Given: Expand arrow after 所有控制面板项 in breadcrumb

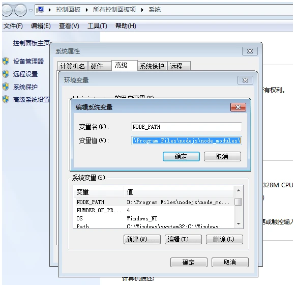Looking at the screenshot, I should [x=142, y=10].
